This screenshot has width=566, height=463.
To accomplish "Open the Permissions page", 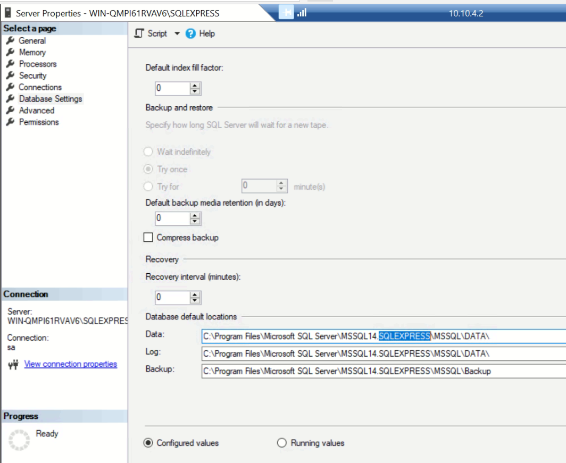I will tap(39, 122).
